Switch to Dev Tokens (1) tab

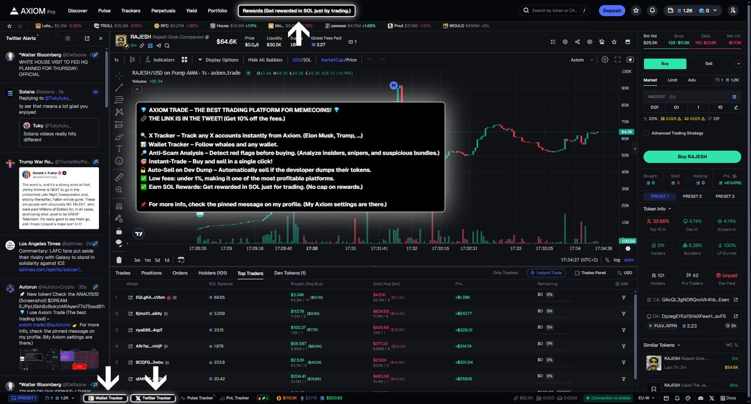pos(290,273)
